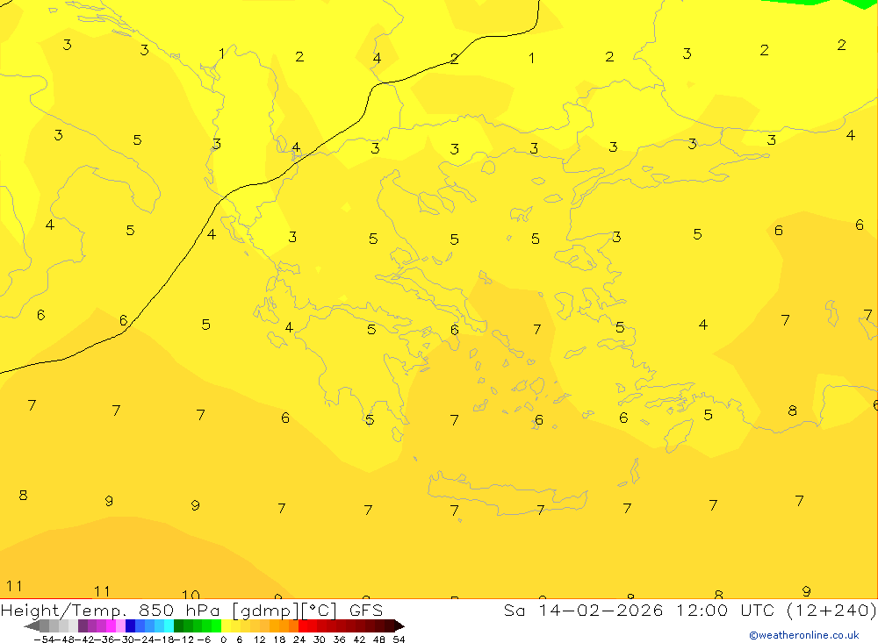The image size is (878, 643).
Task: Click legend label '18' on temperature scale
Action: click(279, 639)
